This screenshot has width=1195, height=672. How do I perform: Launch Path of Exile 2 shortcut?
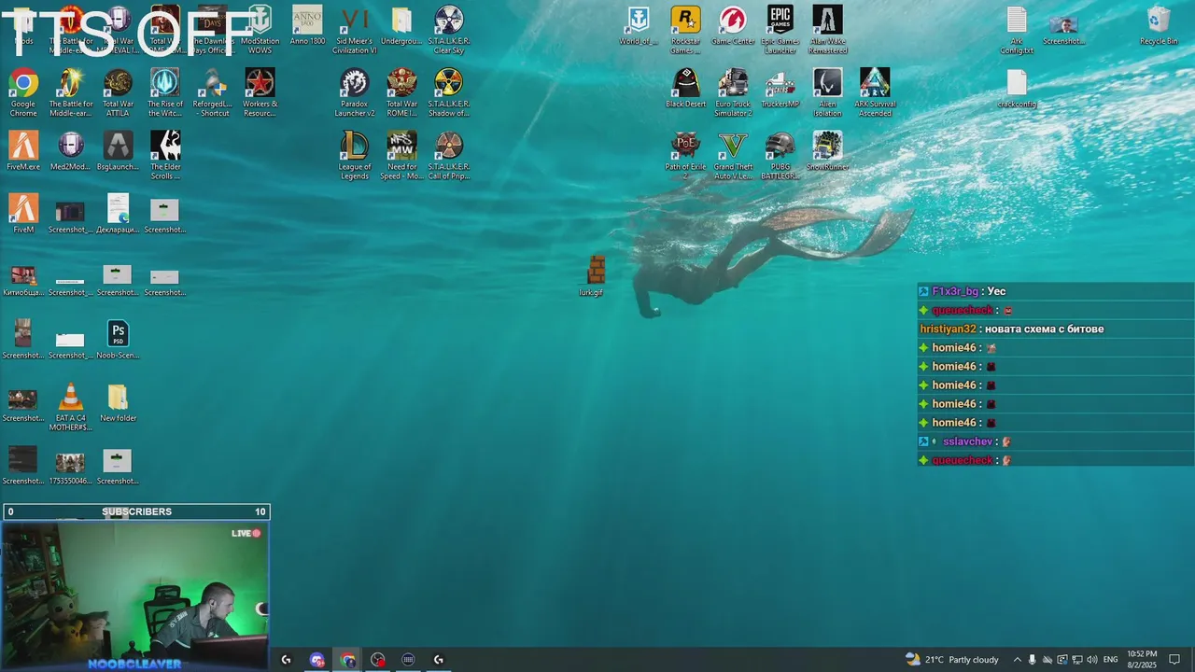pos(685,155)
